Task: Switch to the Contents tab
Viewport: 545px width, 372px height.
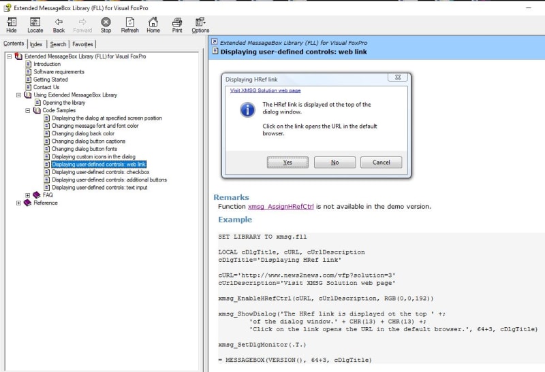Action: pyautogui.click(x=14, y=44)
